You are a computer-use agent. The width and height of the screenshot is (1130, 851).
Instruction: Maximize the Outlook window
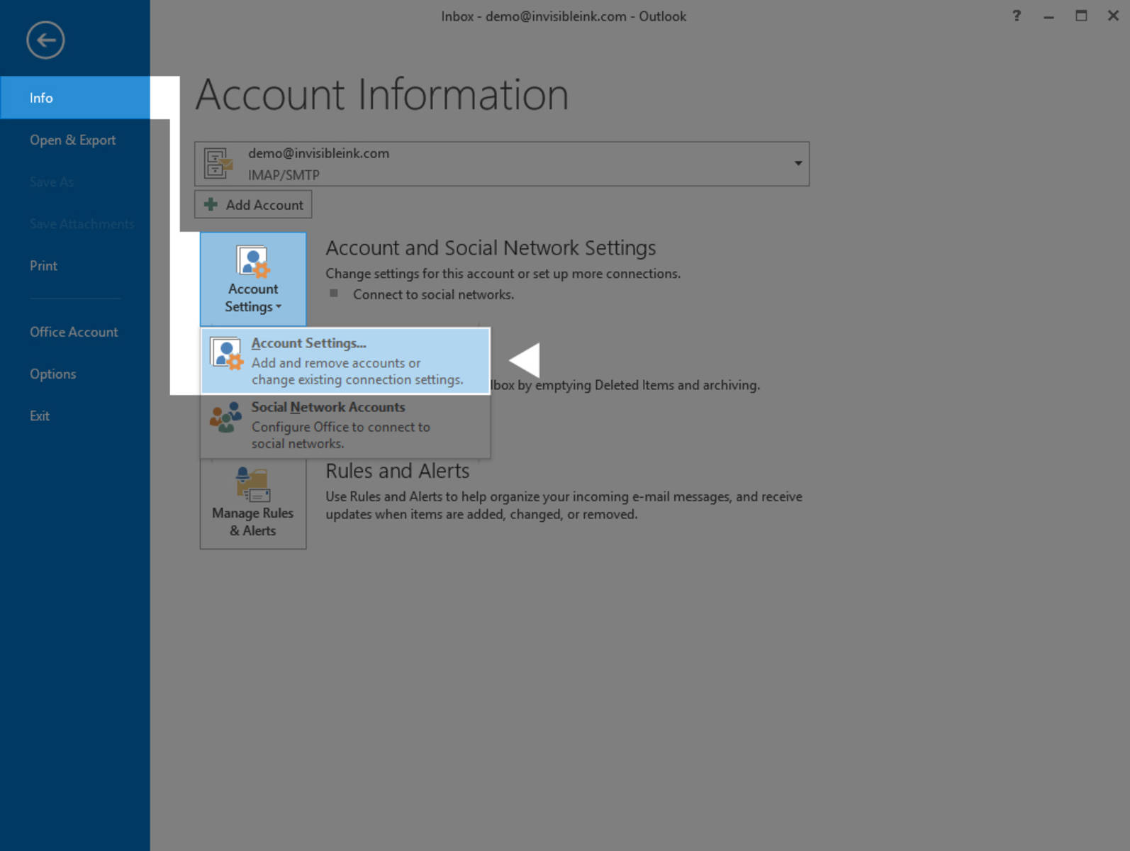pyautogui.click(x=1081, y=16)
